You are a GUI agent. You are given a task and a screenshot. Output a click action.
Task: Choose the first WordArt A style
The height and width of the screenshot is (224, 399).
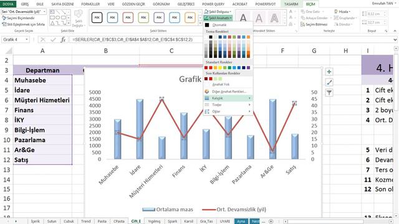(x=243, y=18)
